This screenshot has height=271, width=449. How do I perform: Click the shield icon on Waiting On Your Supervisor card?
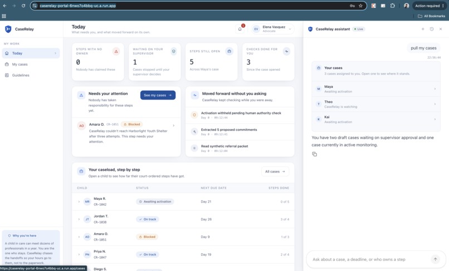pyautogui.click(x=174, y=52)
